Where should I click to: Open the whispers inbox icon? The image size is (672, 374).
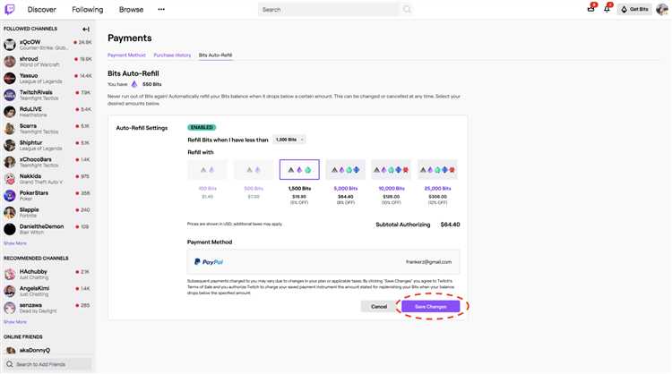[591, 9]
